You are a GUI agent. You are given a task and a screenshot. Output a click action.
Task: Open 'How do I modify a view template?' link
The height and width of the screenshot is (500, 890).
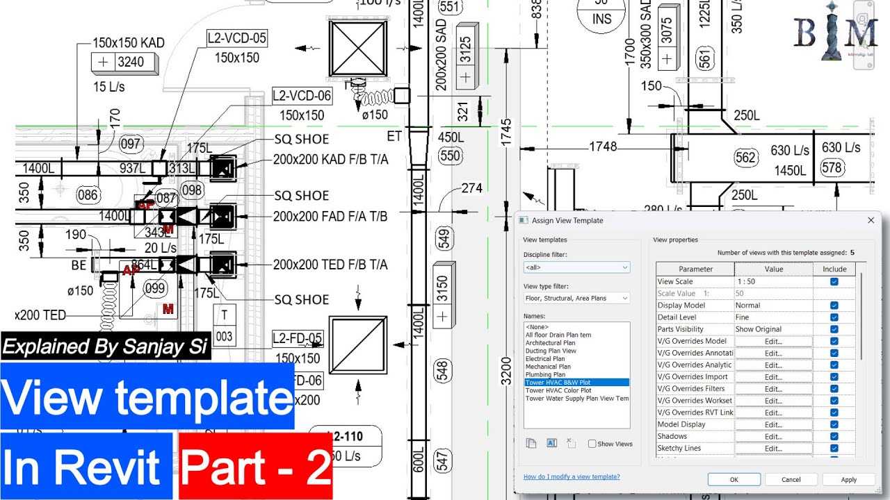click(x=572, y=477)
